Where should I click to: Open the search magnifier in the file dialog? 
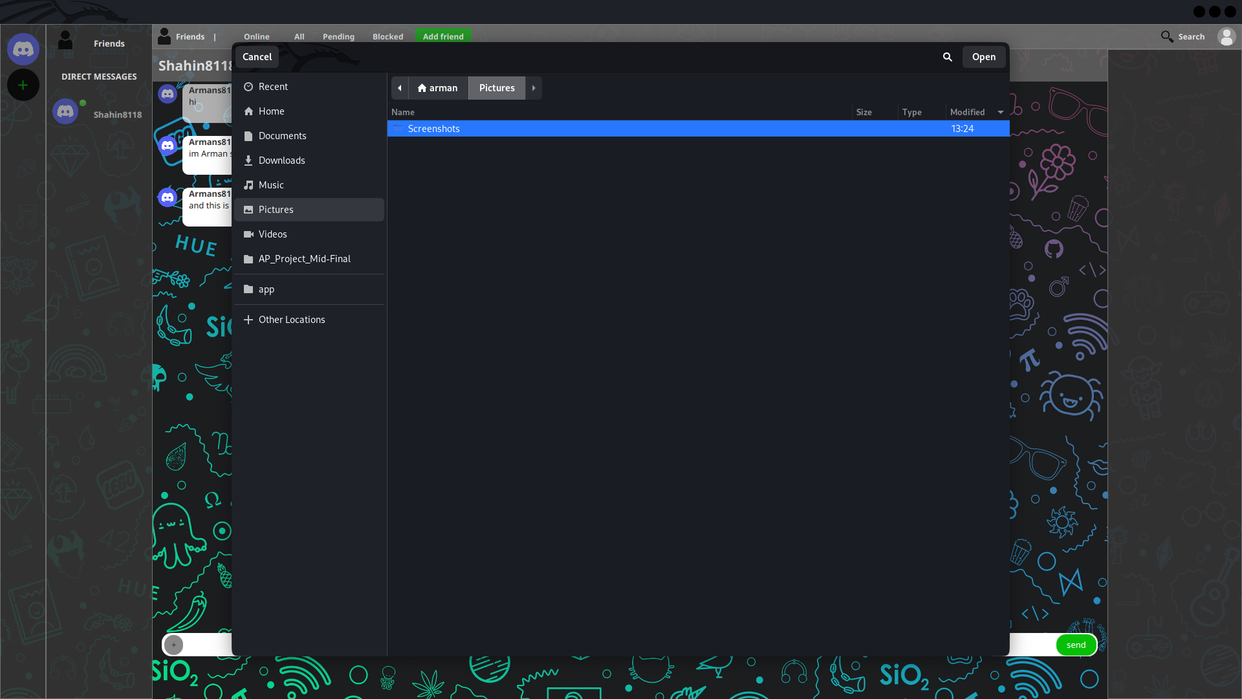[947, 57]
